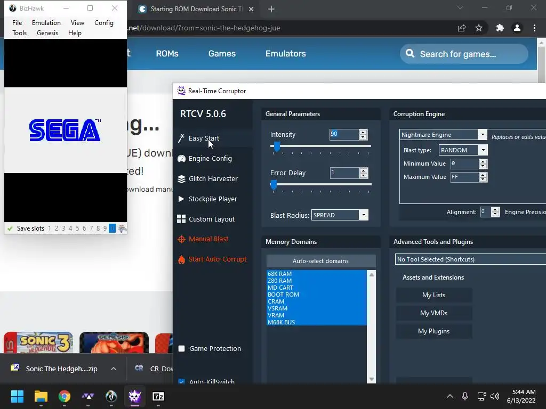This screenshot has width=546, height=409.
Task: Click the Intensity slider handle
Action: [277, 147]
